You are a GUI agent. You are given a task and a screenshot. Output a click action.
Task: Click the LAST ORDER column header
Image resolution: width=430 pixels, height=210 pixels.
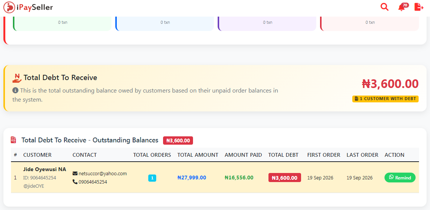click(362, 155)
